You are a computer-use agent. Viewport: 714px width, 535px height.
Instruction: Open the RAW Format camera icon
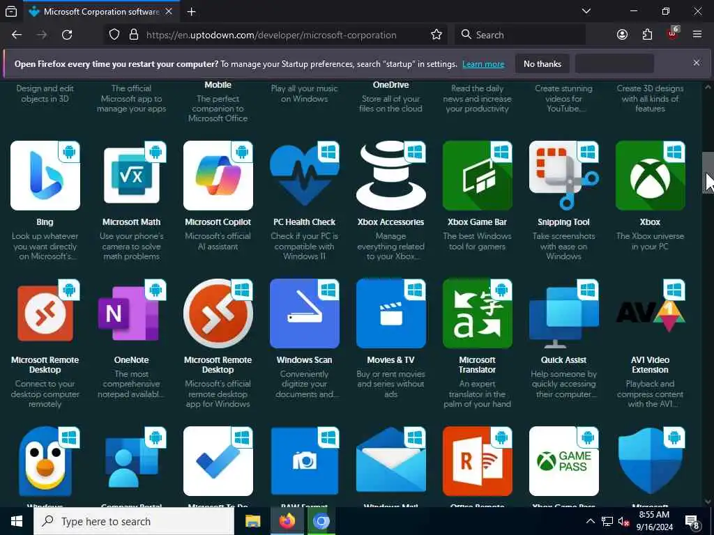coord(305,461)
